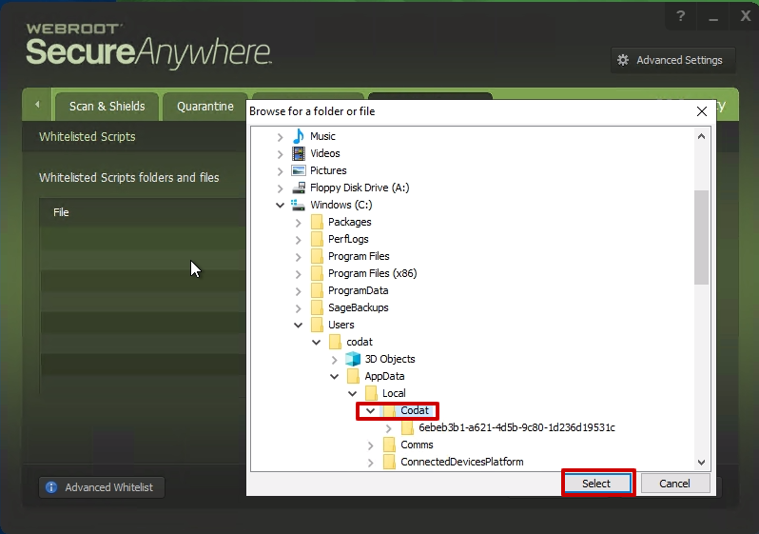The width and height of the screenshot is (759, 534).
Task: Collapse the AppData folder node
Action: (x=335, y=377)
